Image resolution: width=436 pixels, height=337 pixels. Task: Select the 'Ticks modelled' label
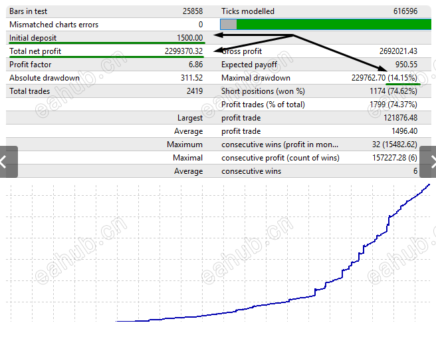pyautogui.click(x=248, y=11)
